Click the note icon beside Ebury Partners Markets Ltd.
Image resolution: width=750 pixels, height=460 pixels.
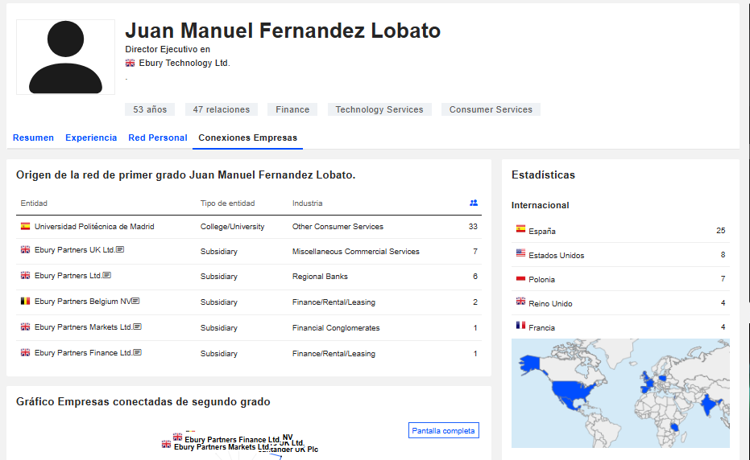[x=138, y=327]
